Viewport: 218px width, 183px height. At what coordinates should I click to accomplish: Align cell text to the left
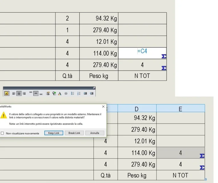point(14,94)
